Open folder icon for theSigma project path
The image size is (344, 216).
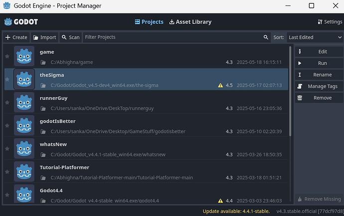(x=43, y=86)
